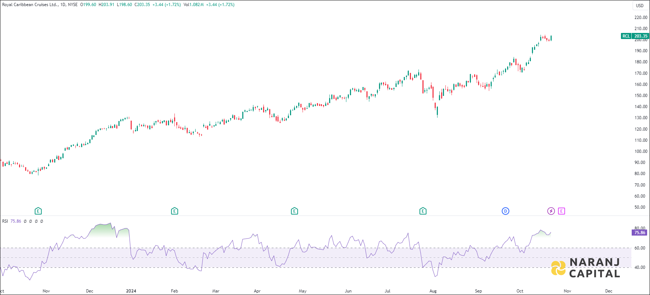Click the NYSE exchange label in header

[73, 5]
